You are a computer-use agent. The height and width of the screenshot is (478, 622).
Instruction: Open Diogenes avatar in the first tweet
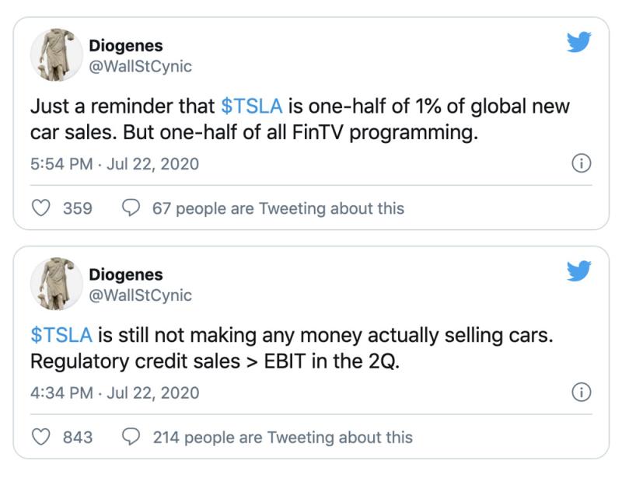[x=56, y=56]
